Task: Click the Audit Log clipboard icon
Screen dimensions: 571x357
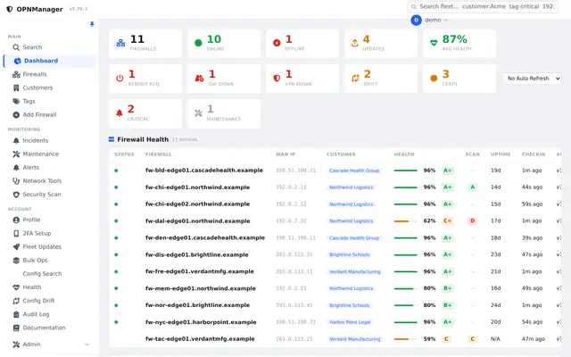Action: click(x=16, y=314)
